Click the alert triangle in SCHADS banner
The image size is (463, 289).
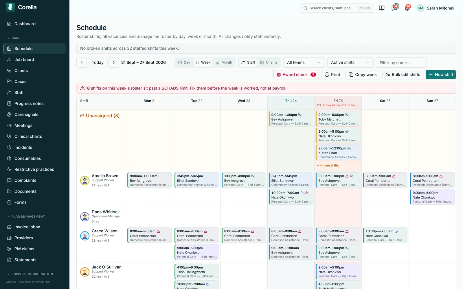click(x=82, y=88)
